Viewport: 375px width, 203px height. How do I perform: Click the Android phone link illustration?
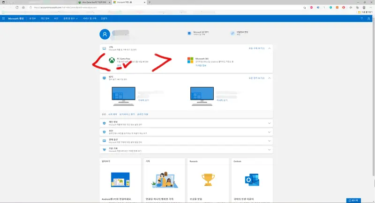coord(120,180)
